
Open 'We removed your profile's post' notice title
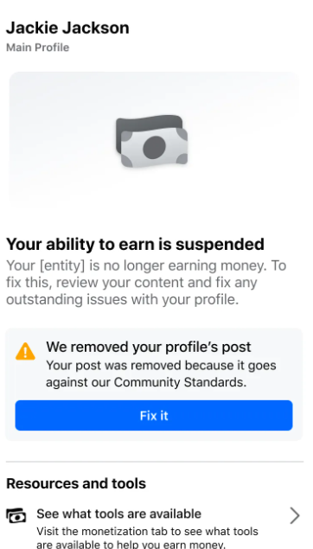click(149, 347)
